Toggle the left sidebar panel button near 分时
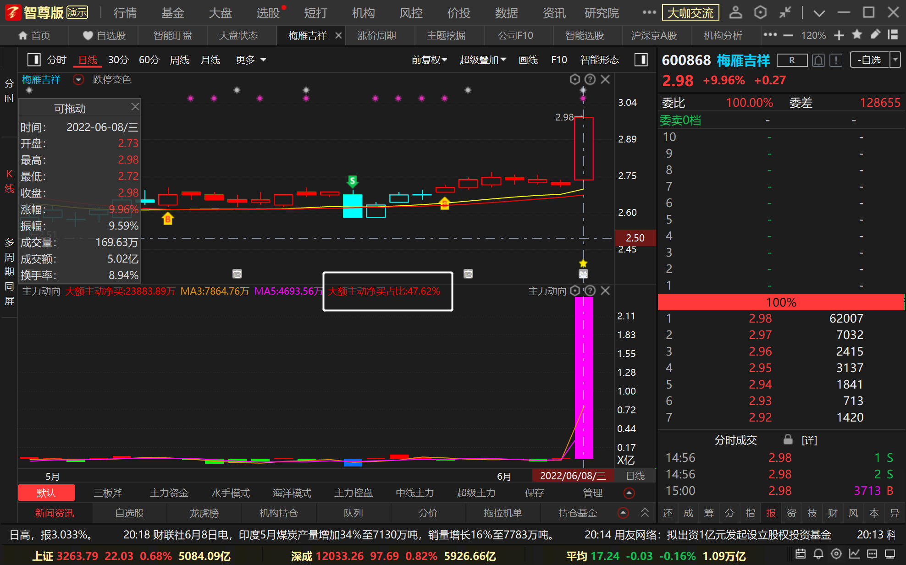The image size is (906, 565). tap(34, 60)
